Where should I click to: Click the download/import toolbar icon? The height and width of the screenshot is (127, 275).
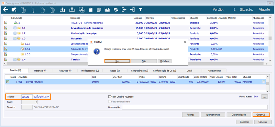point(62,10)
